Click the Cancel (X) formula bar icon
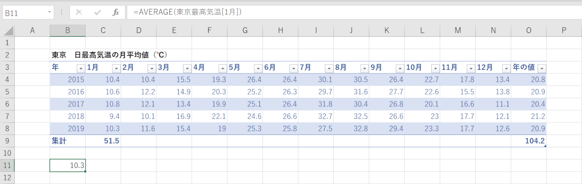 (79, 12)
